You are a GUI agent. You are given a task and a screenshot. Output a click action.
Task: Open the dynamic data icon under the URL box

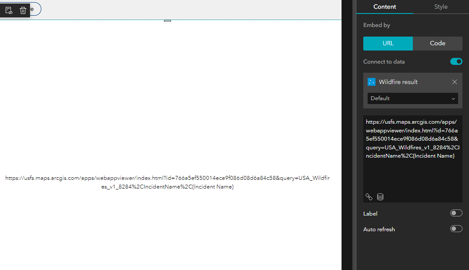click(x=380, y=197)
